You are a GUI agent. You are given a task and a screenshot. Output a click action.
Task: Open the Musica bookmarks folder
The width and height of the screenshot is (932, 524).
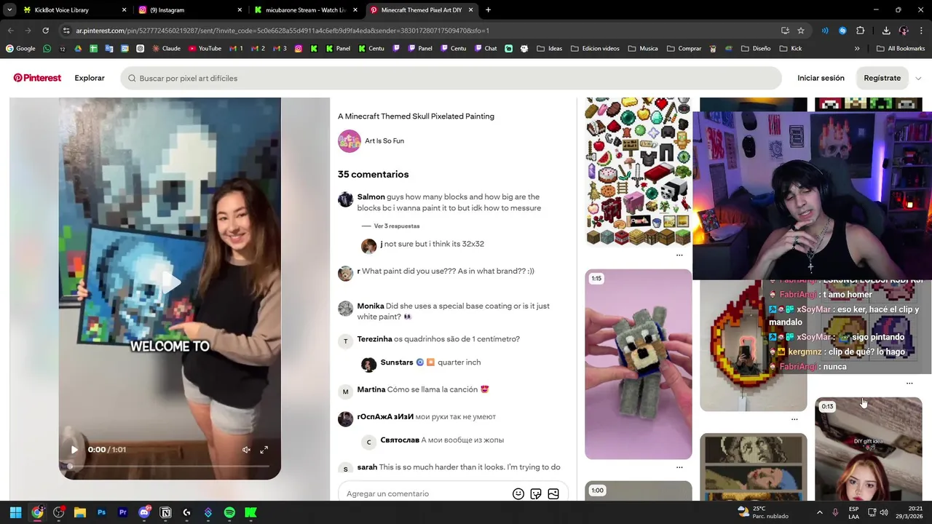pyautogui.click(x=642, y=49)
